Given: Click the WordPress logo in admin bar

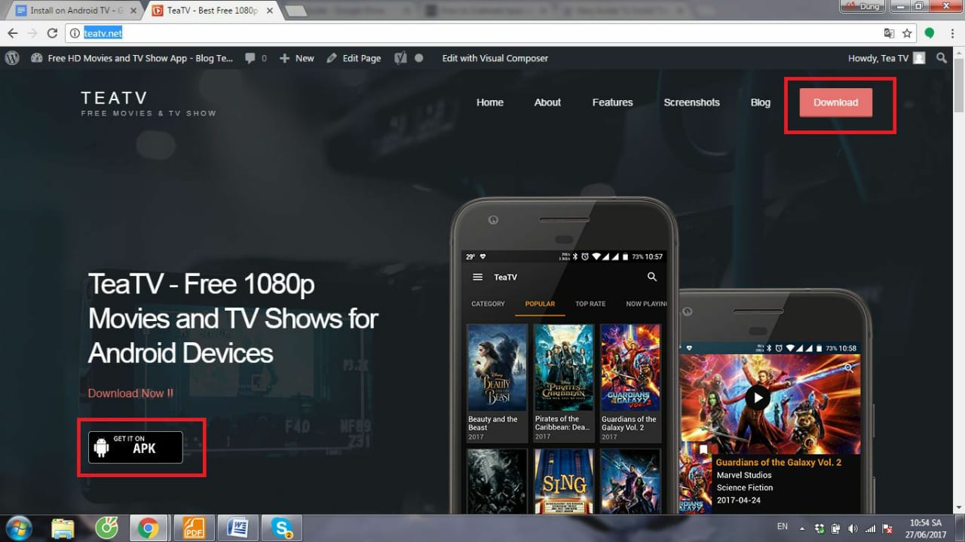Looking at the screenshot, I should tap(12, 58).
